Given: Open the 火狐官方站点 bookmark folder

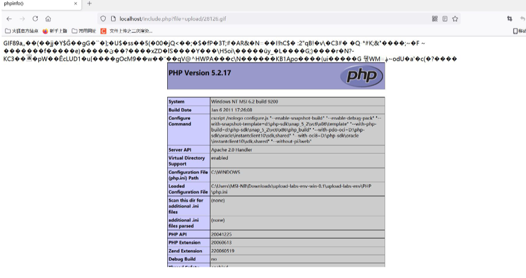Looking at the screenshot, I should [22, 31].
